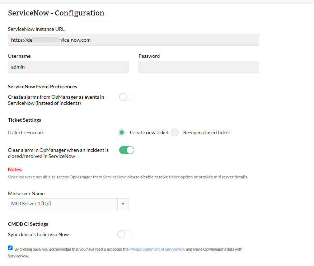Uncheck the Save acknowledgement checkbox
Screen dimensions: 314x266
10,248
